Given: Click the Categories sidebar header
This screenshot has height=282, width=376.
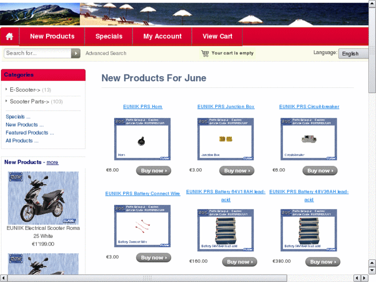Looking at the screenshot, I should 43,75.
